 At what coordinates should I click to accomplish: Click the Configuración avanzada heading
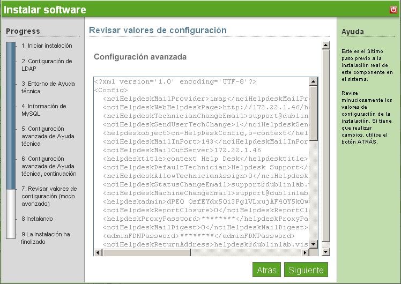click(x=140, y=57)
